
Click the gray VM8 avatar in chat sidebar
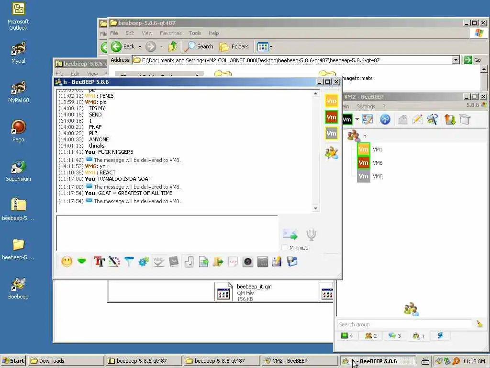331,134
